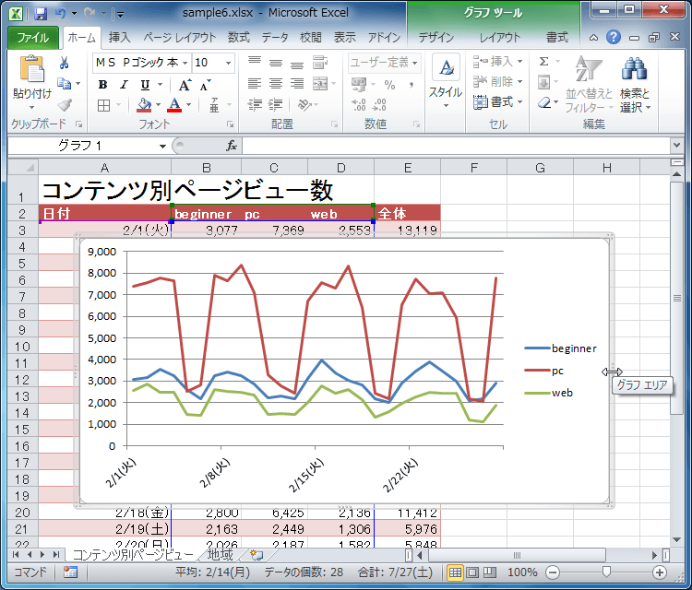Click the Paste clipboard icon
The width and height of the screenshot is (692, 590).
click(31, 69)
